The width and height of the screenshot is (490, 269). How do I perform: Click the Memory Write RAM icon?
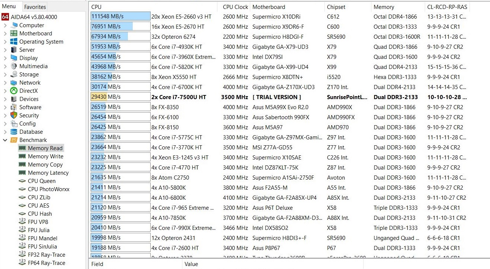(22, 156)
